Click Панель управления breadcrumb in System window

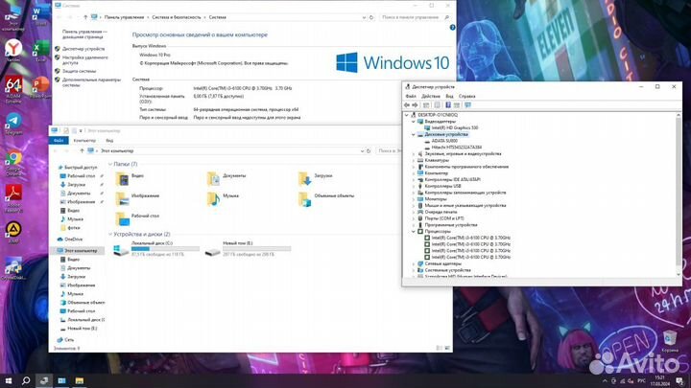pos(124,17)
